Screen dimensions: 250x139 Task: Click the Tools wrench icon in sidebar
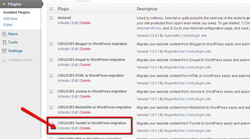[x=4, y=42]
